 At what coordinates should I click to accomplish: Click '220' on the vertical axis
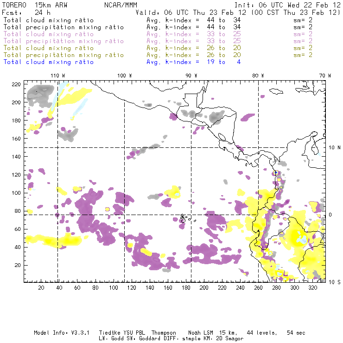tap(16, 84)
